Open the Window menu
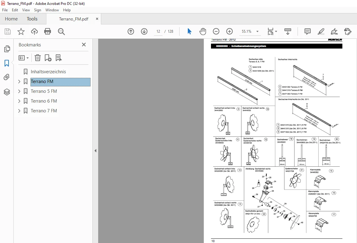357x243 pixels. click(x=52, y=10)
